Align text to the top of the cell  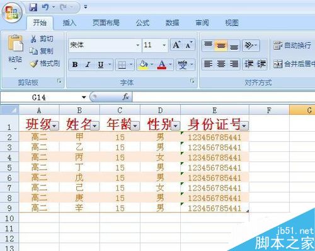click(x=209, y=45)
